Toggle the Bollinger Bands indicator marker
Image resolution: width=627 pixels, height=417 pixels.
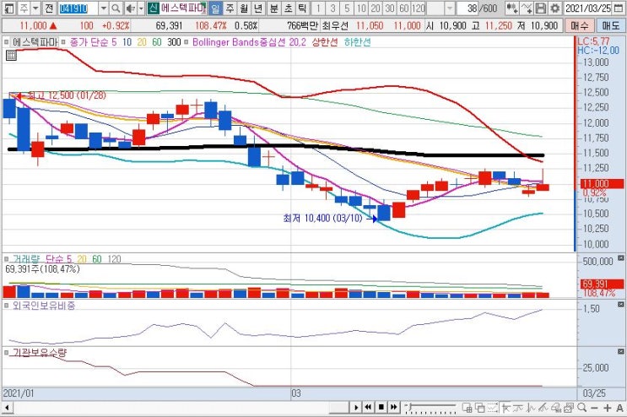186,42
